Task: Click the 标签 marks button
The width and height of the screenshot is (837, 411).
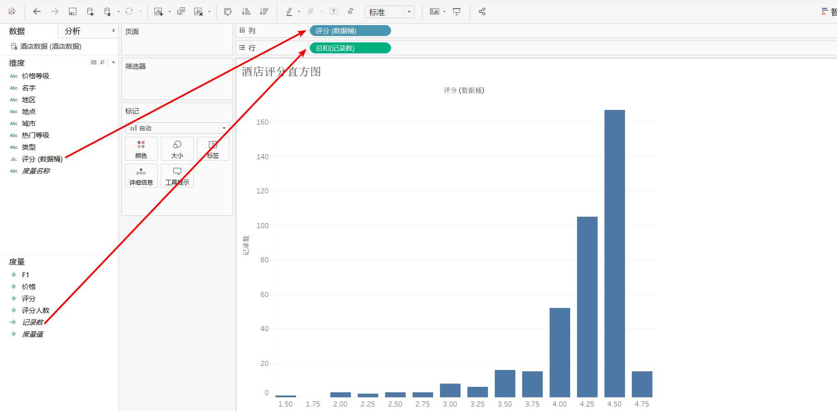Action: tap(213, 149)
